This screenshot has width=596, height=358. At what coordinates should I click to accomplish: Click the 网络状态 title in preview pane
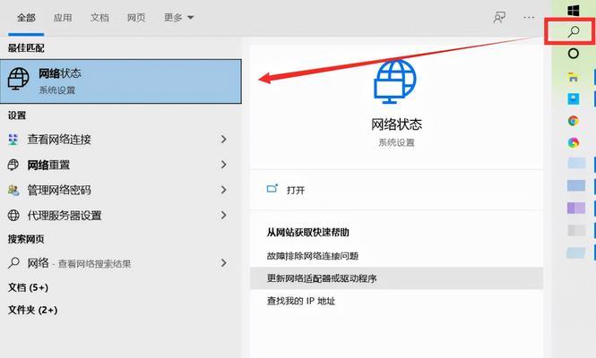[396, 124]
